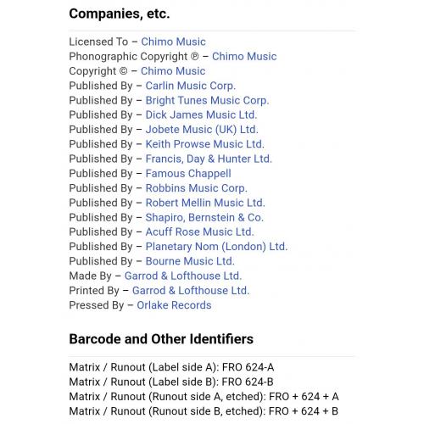This screenshot has height=424, width=424.
Task: Select the Planetary Nom (London) Ltd. link
Action: (x=216, y=247)
